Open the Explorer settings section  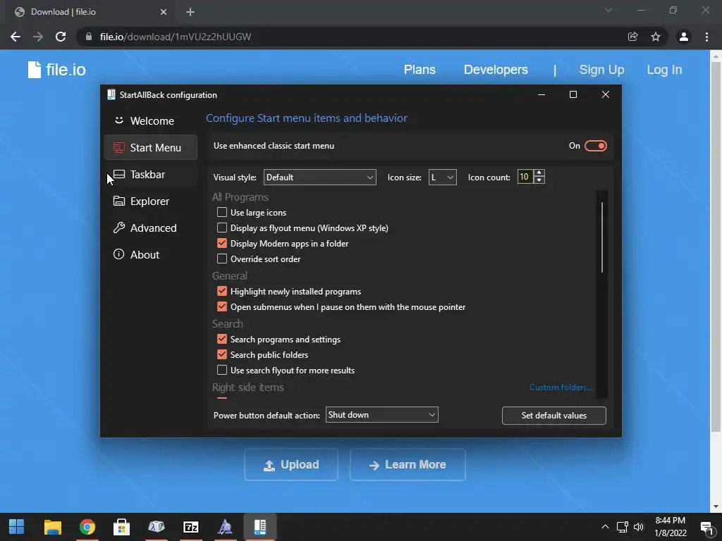[151, 201]
